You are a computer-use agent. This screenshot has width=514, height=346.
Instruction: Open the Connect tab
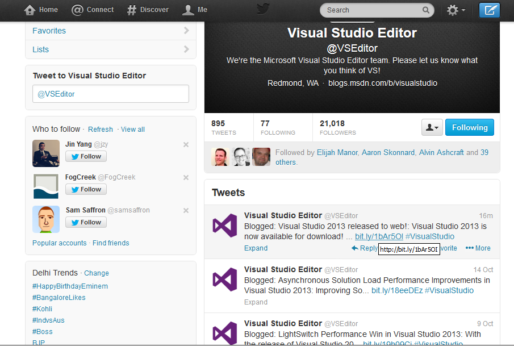pyautogui.click(x=93, y=10)
